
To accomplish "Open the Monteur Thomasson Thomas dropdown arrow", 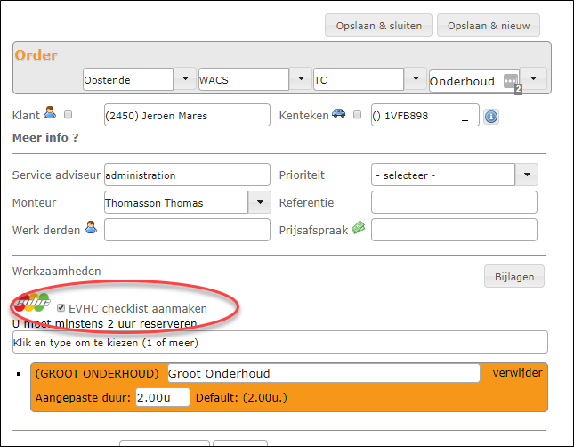I will tap(260, 202).
